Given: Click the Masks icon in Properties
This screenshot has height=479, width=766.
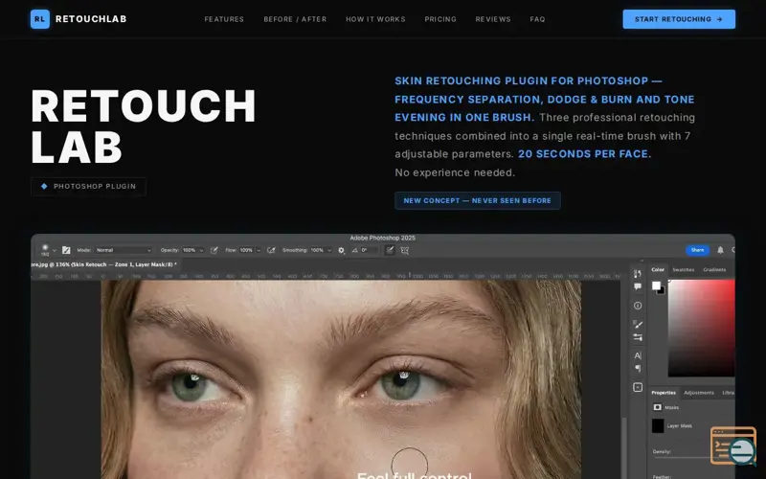Looking at the screenshot, I should pyautogui.click(x=658, y=407).
